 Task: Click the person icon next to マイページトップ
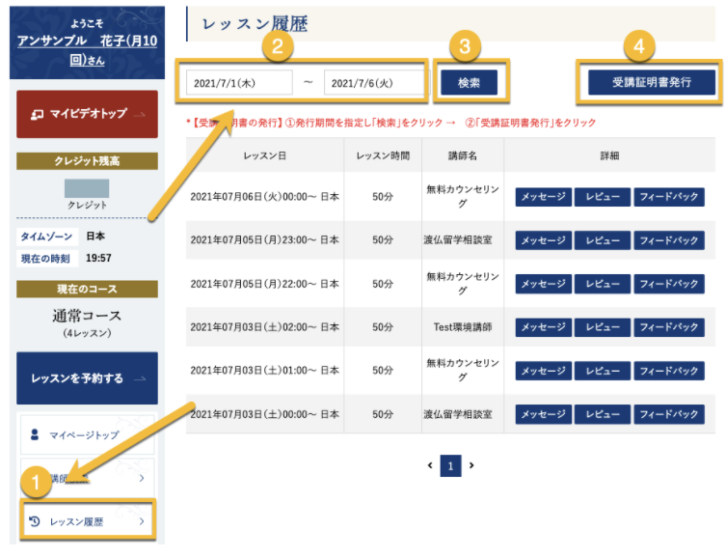tap(35, 434)
